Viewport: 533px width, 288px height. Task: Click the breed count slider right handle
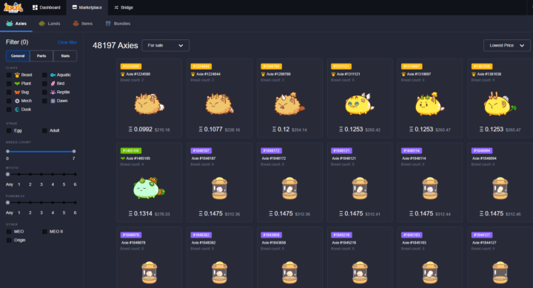point(74,151)
